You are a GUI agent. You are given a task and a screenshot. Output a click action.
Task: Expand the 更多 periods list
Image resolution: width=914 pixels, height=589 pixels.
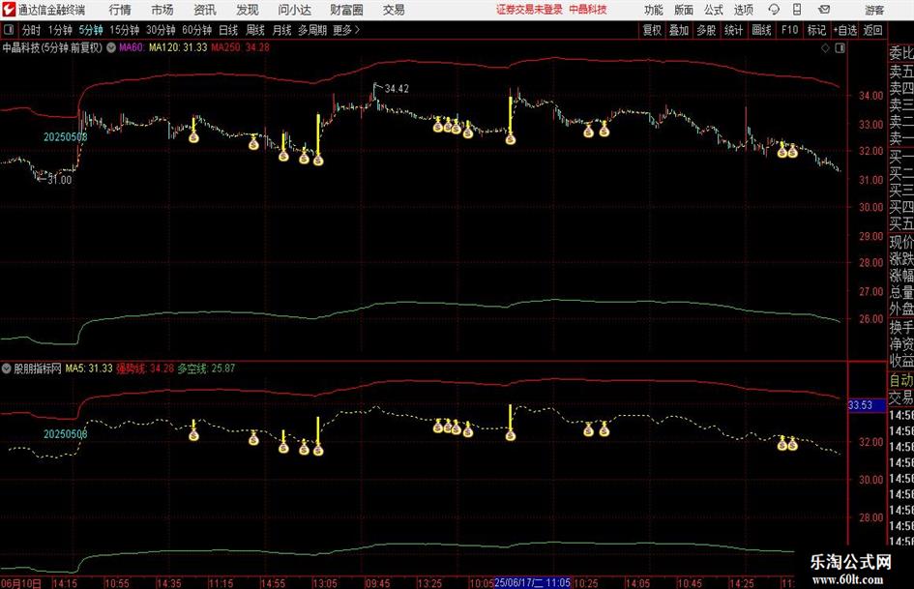(x=346, y=30)
